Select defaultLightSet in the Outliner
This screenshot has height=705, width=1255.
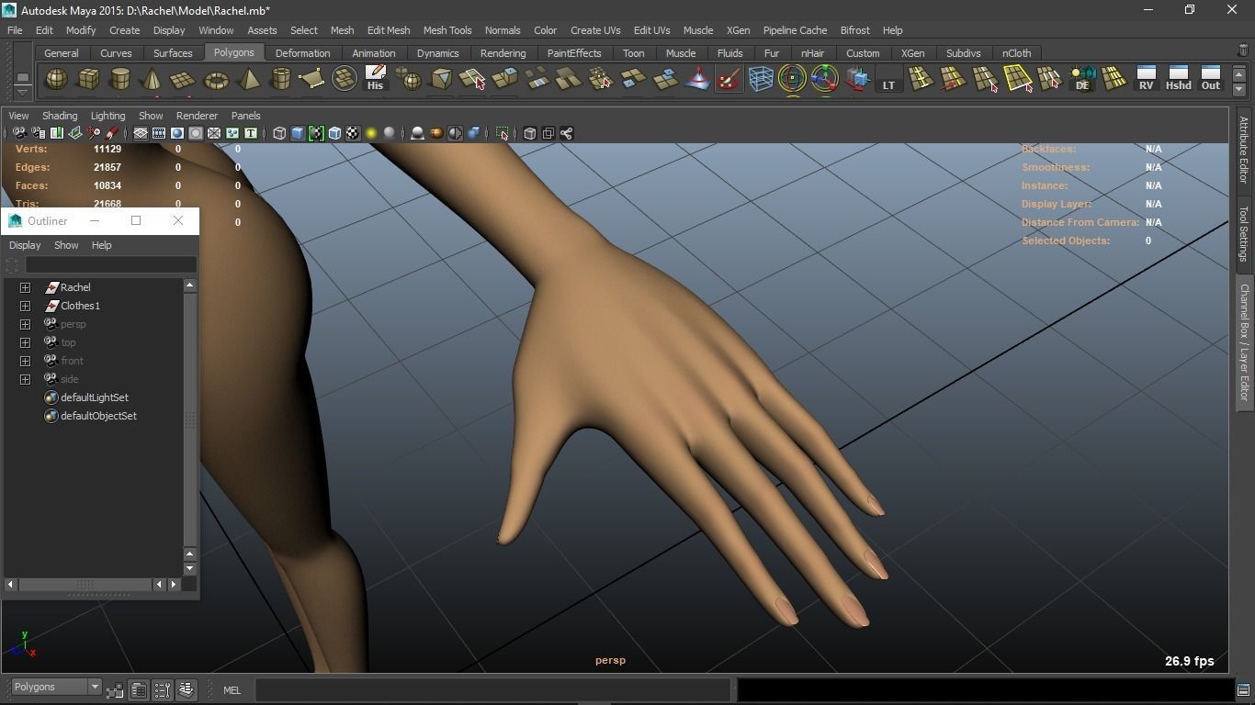pyautogui.click(x=95, y=397)
